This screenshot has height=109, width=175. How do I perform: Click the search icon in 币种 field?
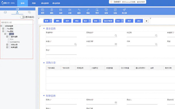coord(156,44)
